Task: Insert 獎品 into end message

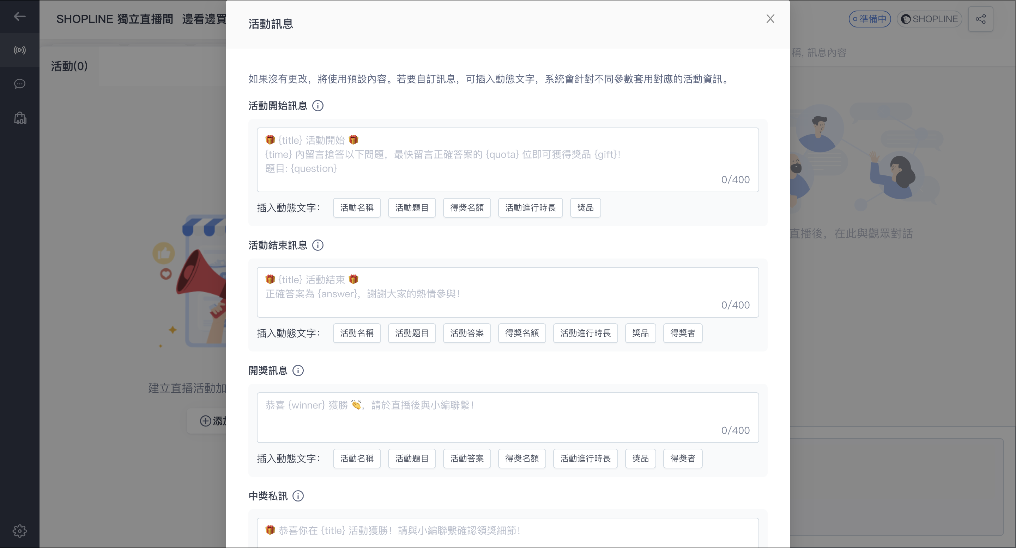Action: [640, 333]
